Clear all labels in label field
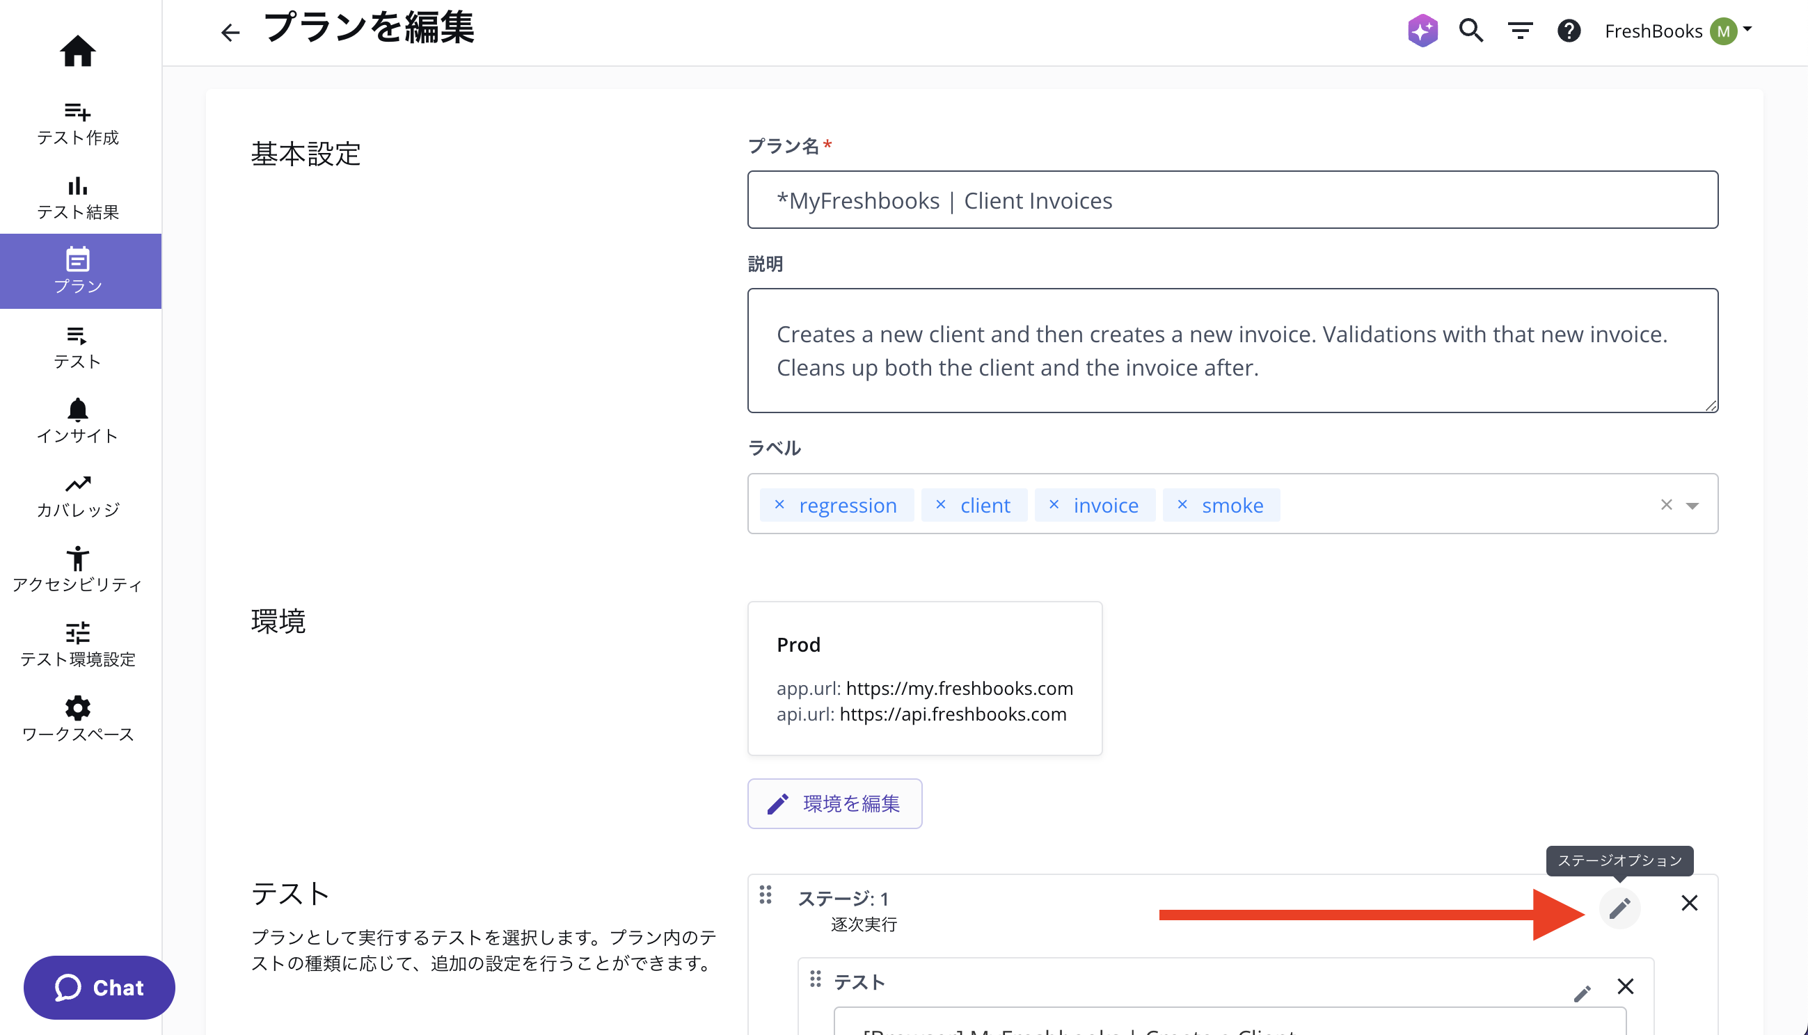The image size is (1808, 1035). coord(1666,505)
